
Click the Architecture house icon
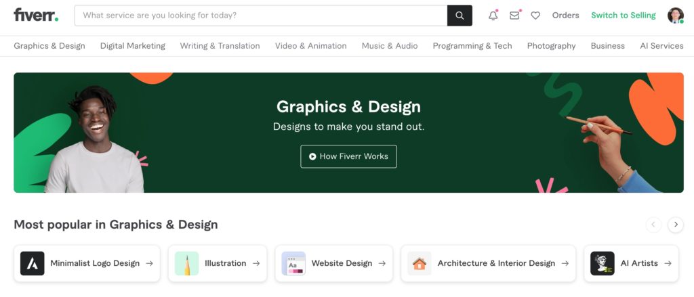420,263
